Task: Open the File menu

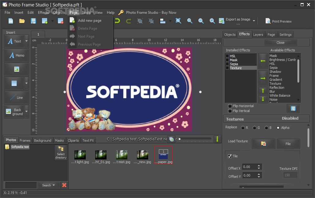Action: [7, 13]
